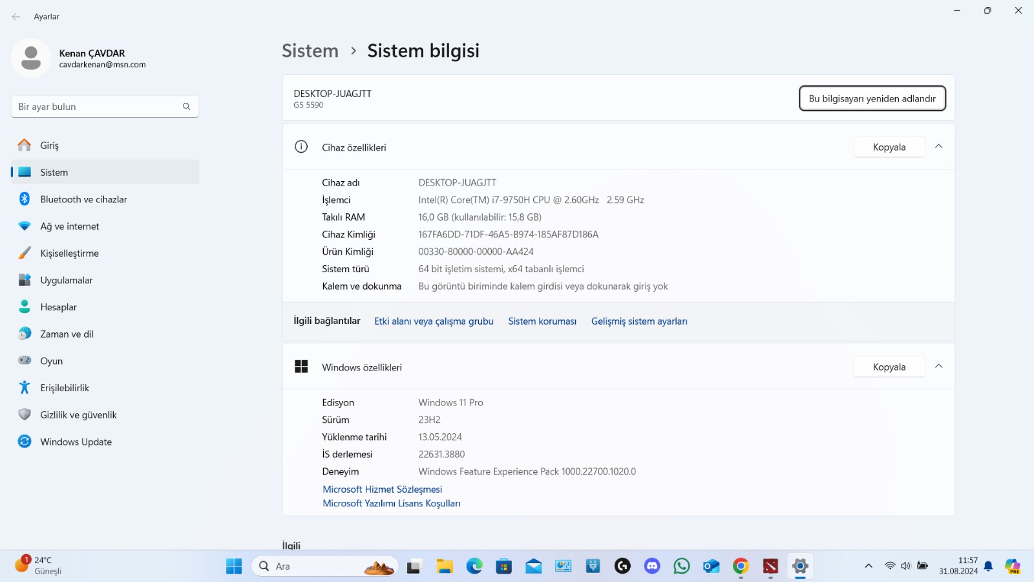Screen dimensions: 1034x582
Task: Open Kişiselleştirme settings
Action: coord(105,253)
